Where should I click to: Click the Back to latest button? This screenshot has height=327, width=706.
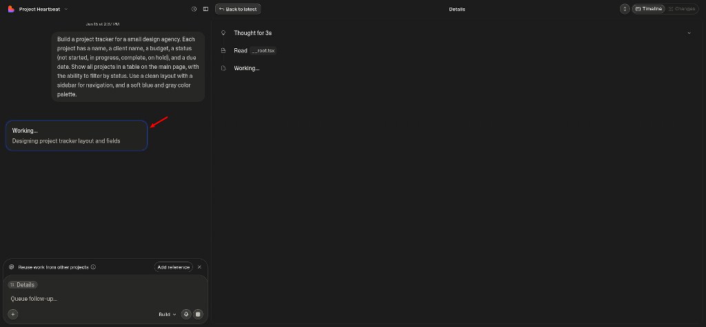click(238, 9)
